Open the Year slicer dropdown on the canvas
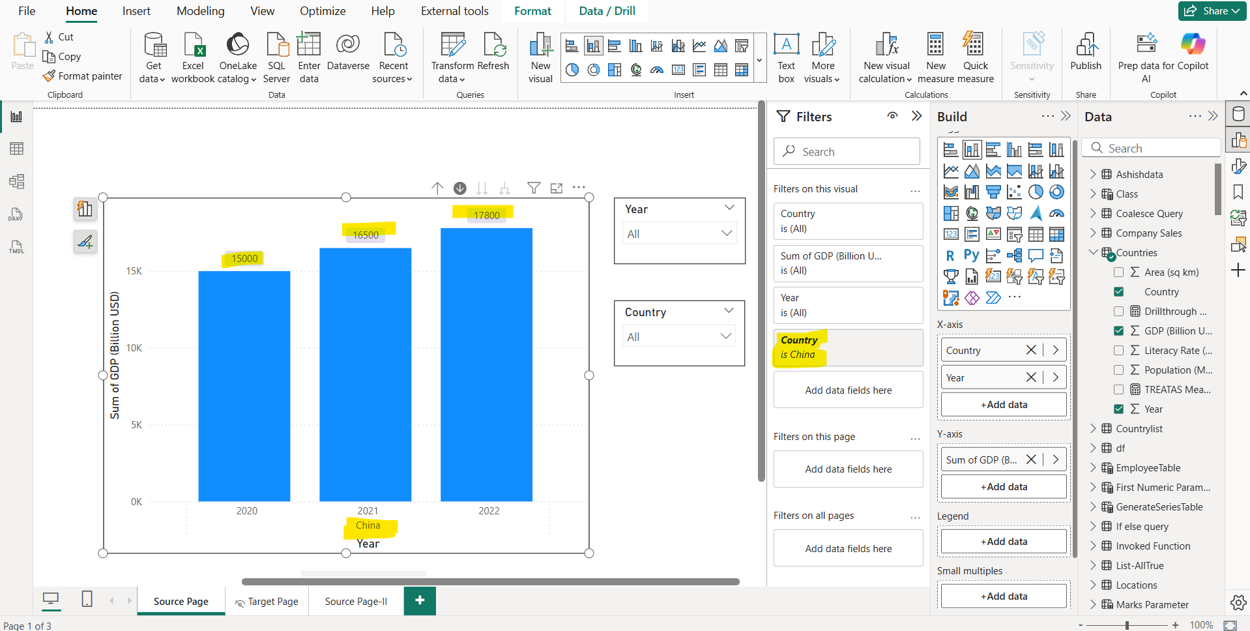Image resolution: width=1250 pixels, height=631 pixels. click(727, 233)
